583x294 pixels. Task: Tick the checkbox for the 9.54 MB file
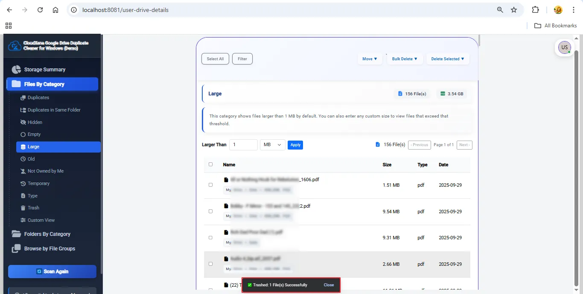coord(210,212)
